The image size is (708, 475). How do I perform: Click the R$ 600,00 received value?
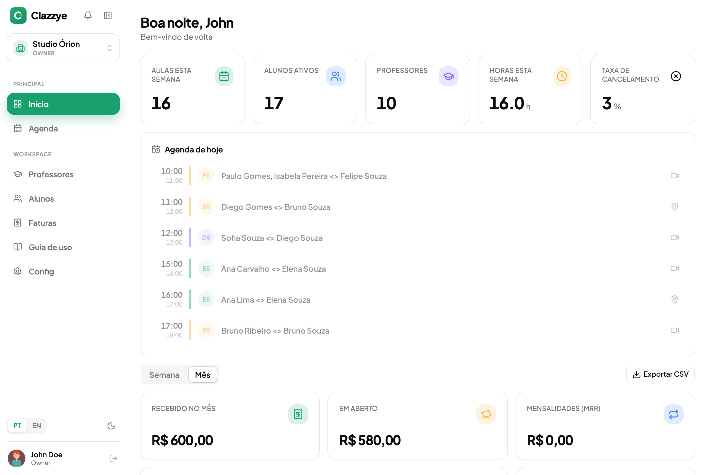(182, 440)
